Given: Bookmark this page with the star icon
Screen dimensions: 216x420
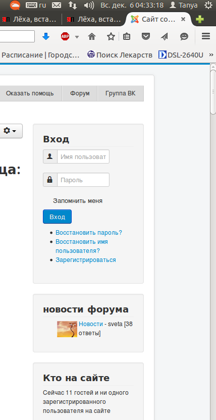Looking at the screenshot, I should point(111,36).
